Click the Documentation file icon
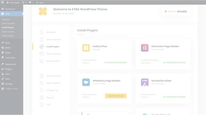This screenshot has height=115, width=206. [x=42, y=76]
